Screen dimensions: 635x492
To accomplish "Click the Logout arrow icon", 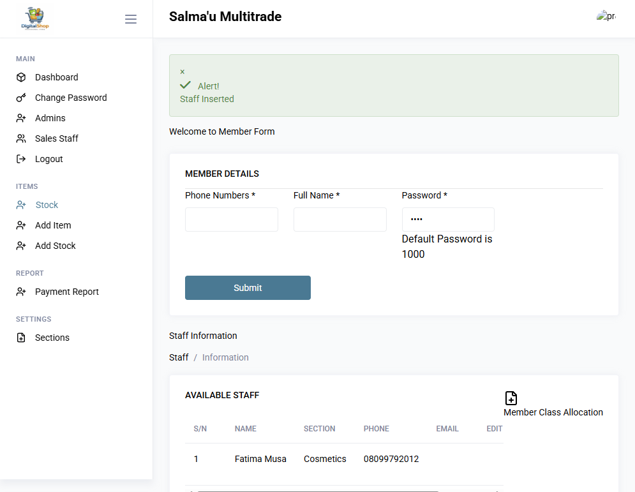I will (21, 159).
